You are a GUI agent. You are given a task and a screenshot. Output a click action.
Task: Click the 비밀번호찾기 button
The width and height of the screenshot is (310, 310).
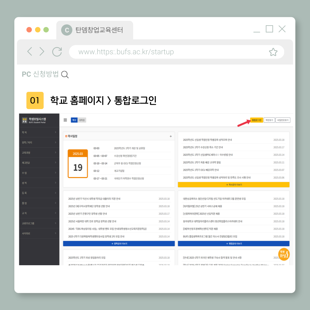283,120
